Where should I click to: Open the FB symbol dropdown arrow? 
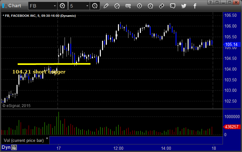[55, 6]
